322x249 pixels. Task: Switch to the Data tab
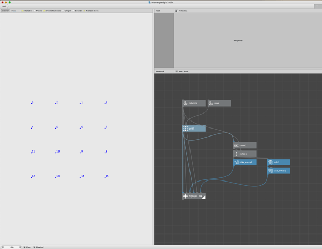point(13,11)
